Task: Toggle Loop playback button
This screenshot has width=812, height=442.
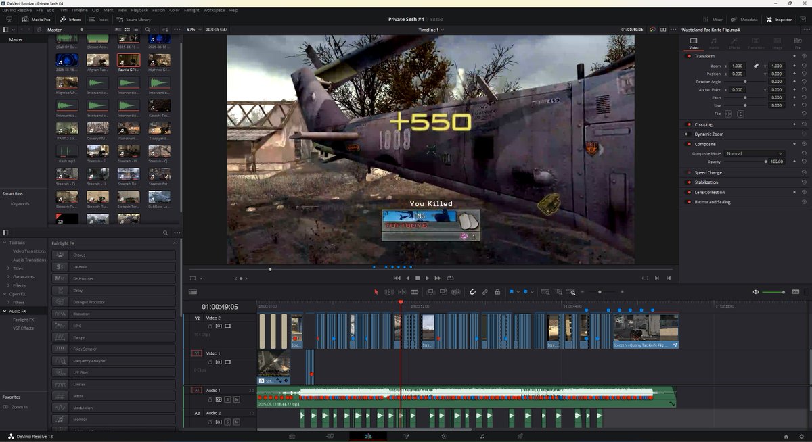Action: 450,278
